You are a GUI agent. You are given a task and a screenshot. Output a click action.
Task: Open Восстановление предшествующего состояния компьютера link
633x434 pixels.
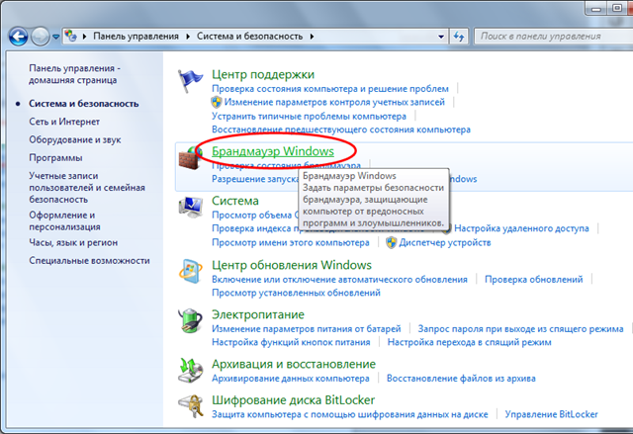point(341,130)
